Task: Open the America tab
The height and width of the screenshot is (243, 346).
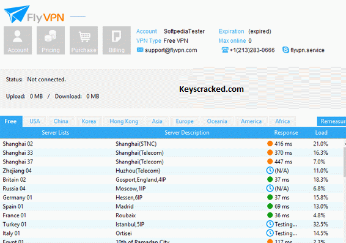Action: 251,121
